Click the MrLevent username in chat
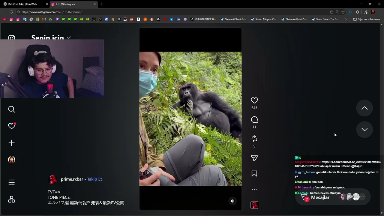Screen dimensions: 384x216 (x=305, y=187)
